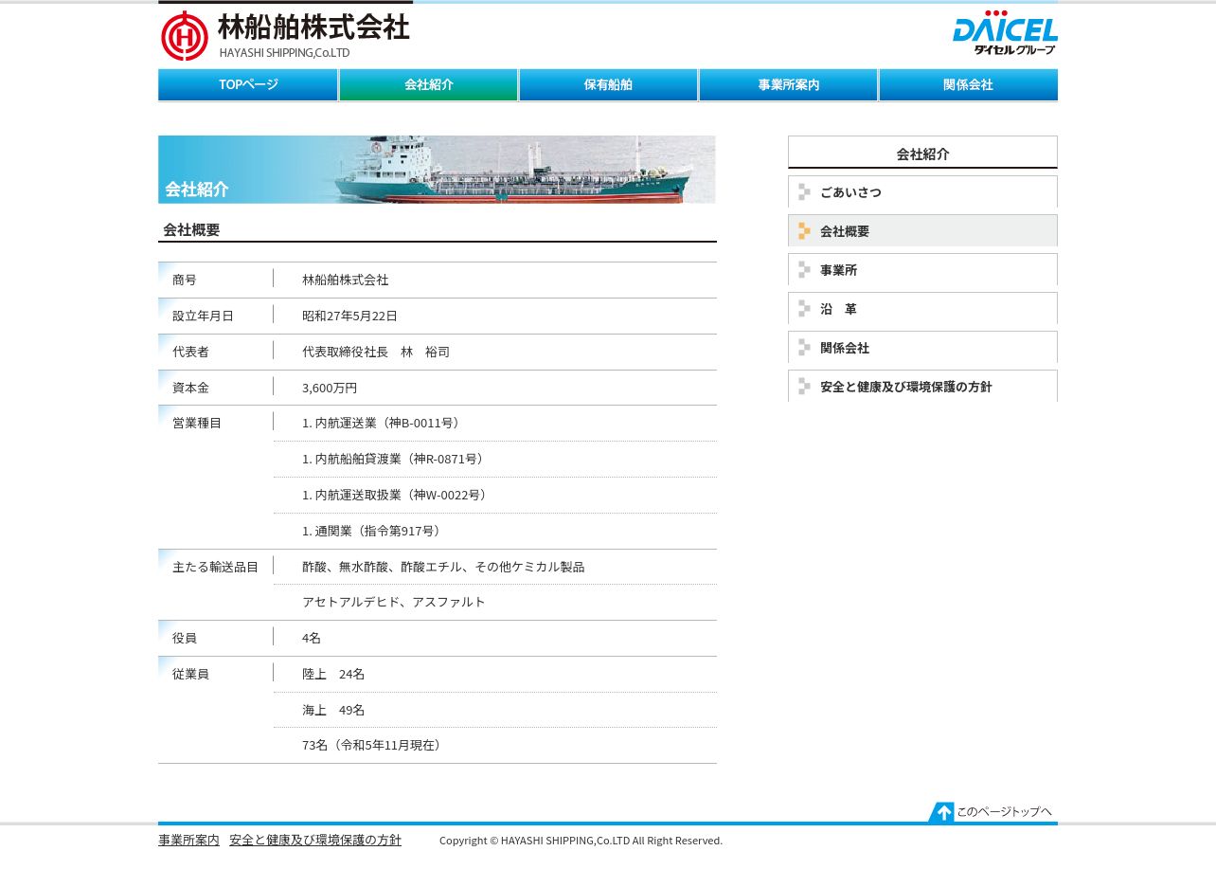Click the bullet icon next to 関係会社 in sidebar
Screen dimensions: 1216x869
tap(804, 348)
